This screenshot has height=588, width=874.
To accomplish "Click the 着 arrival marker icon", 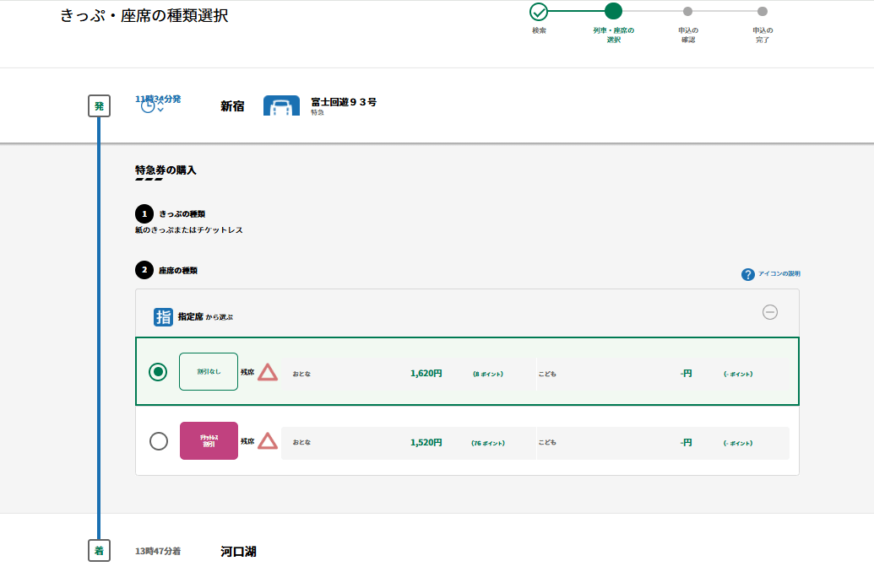I will coord(99,551).
